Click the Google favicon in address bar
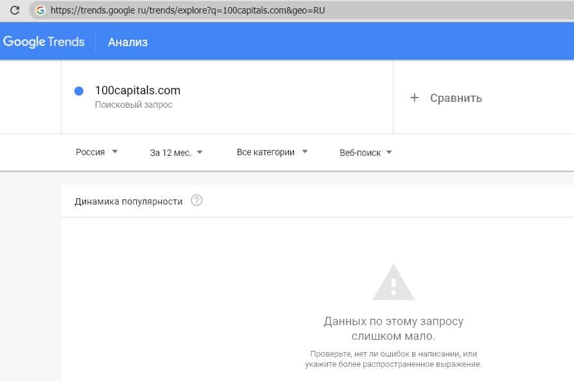 pos(40,10)
